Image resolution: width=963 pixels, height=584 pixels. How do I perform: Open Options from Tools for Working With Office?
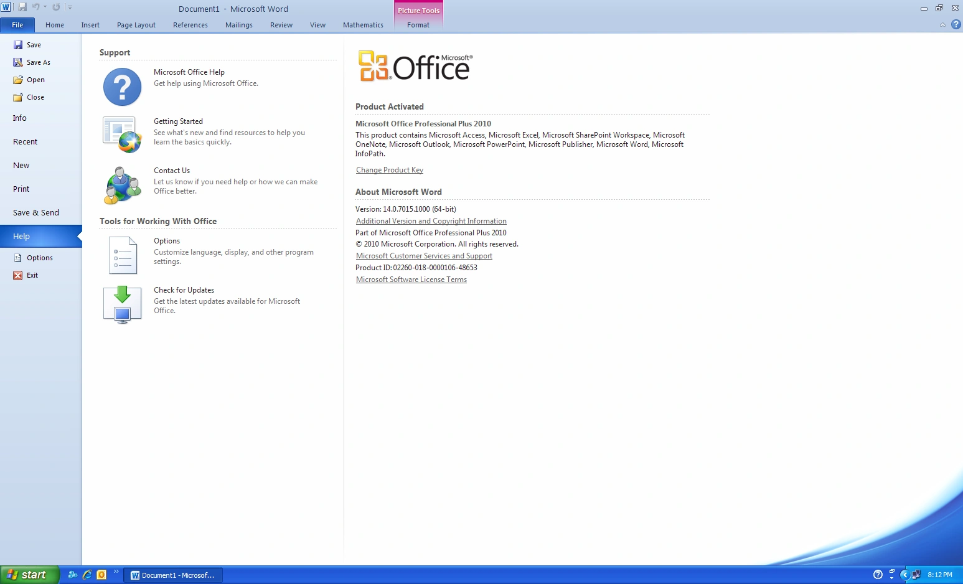122,255
